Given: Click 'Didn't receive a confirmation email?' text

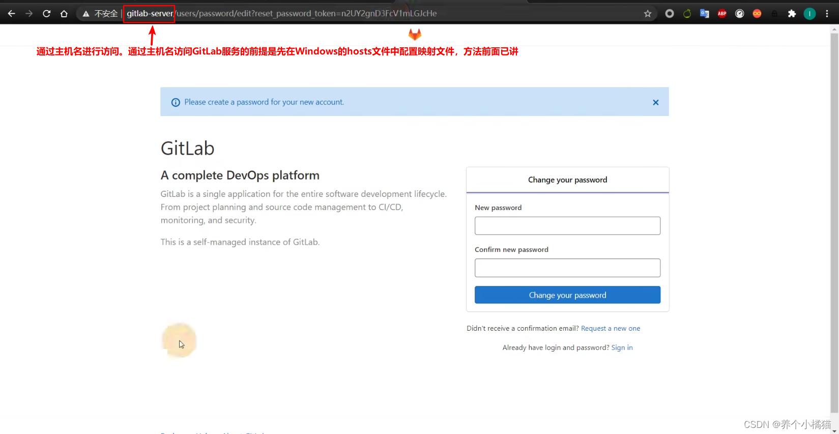Looking at the screenshot, I should [523, 329].
